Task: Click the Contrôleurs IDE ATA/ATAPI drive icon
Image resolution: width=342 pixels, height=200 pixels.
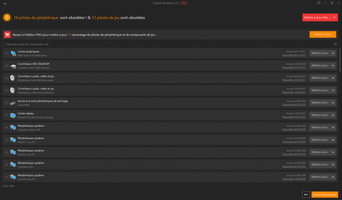Action: click(13, 66)
